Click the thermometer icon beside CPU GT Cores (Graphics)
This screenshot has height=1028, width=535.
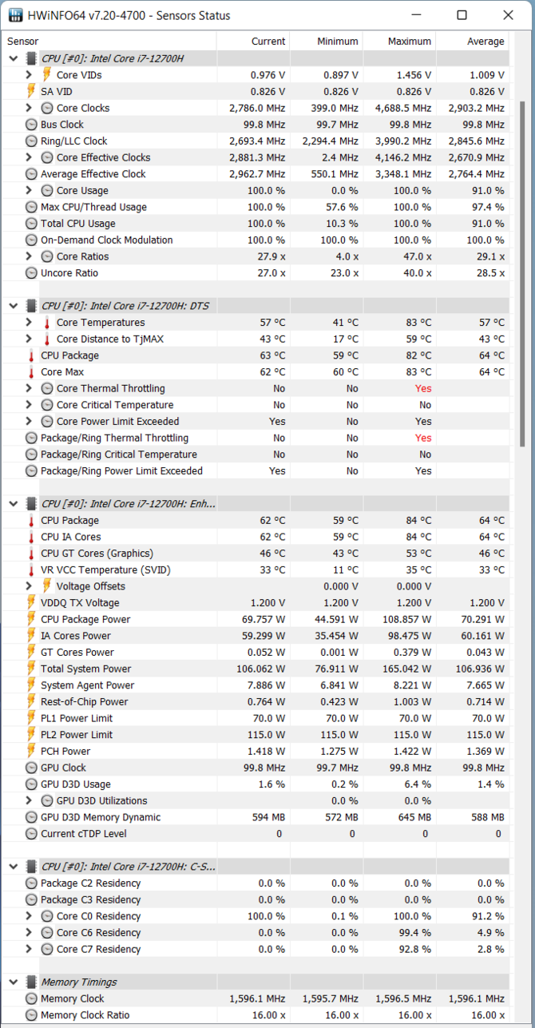tap(31, 554)
